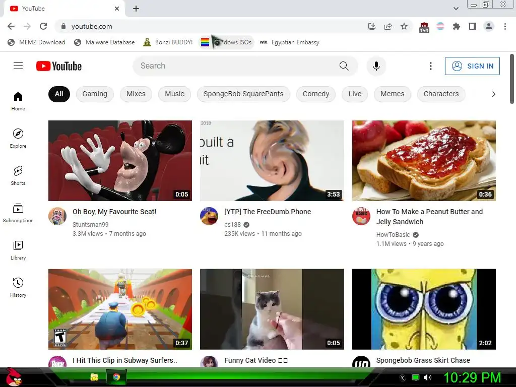The height and width of the screenshot is (387, 516).
Task: Play the SpongeBob angry eyes thumbnail
Action: 424,309
